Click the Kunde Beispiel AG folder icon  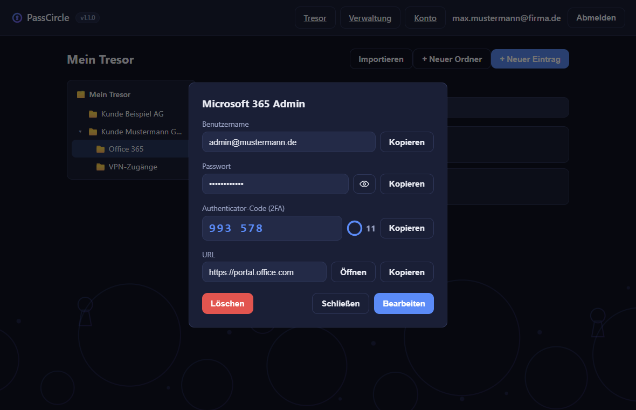click(93, 114)
